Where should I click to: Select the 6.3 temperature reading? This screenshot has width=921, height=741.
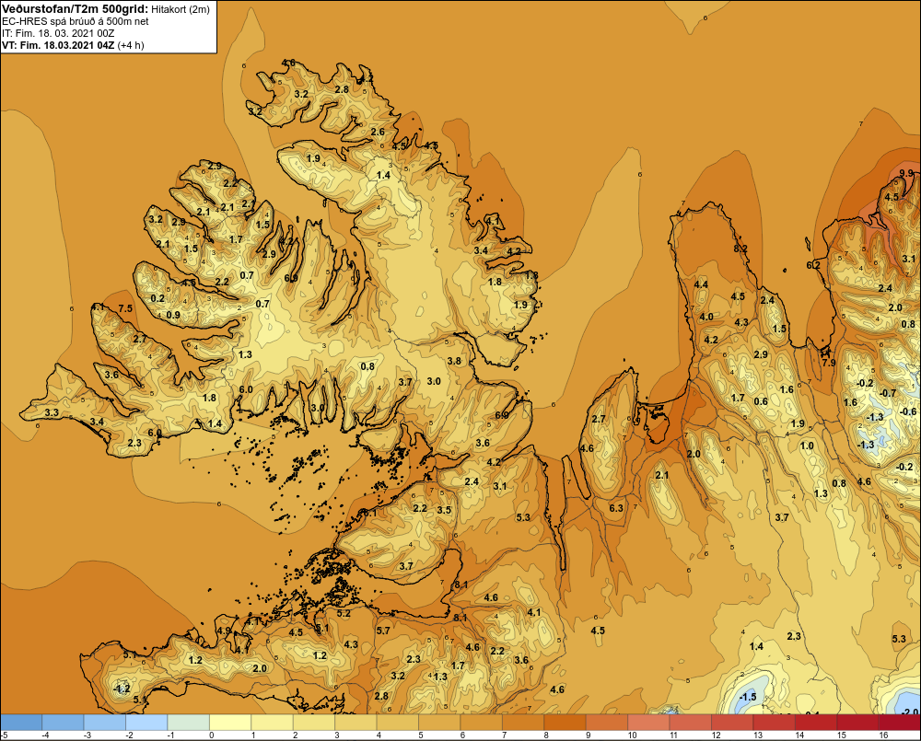pyautogui.click(x=615, y=508)
